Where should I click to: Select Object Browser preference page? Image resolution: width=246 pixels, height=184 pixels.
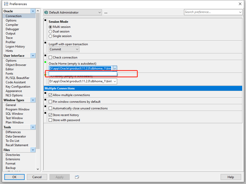point(16,65)
